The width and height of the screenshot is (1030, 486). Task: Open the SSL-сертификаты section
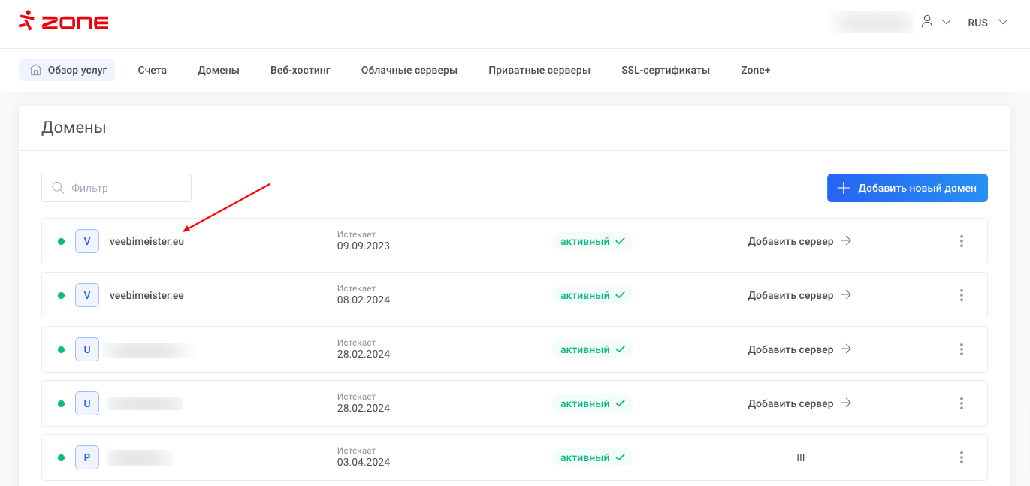tap(665, 70)
